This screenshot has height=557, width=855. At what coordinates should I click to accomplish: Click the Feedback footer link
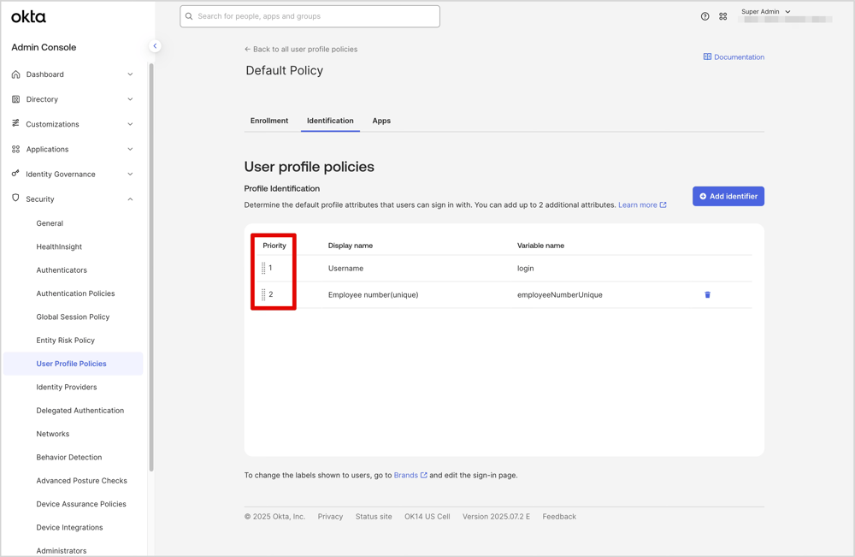[559, 517]
